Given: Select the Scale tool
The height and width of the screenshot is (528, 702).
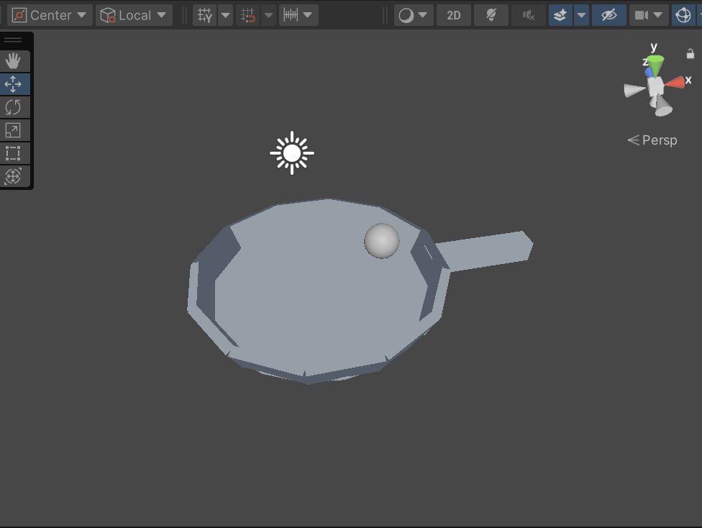Looking at the screenshot, I should 13,130.
